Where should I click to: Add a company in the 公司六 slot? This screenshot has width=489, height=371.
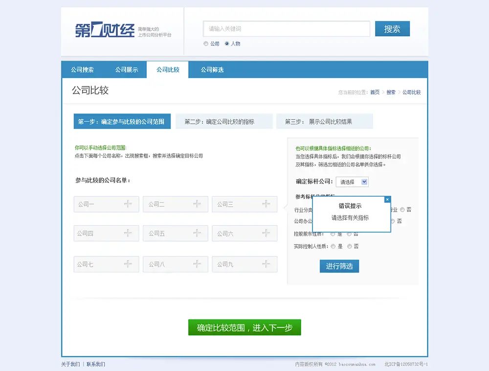click(266, 233)
